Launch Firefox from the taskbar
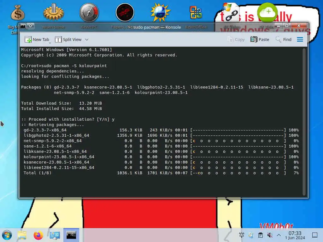 pos(38,235)
